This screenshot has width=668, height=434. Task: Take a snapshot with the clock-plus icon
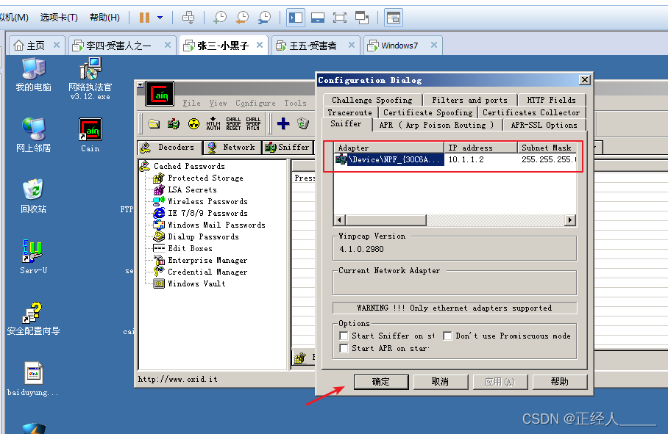click(220, 18)
